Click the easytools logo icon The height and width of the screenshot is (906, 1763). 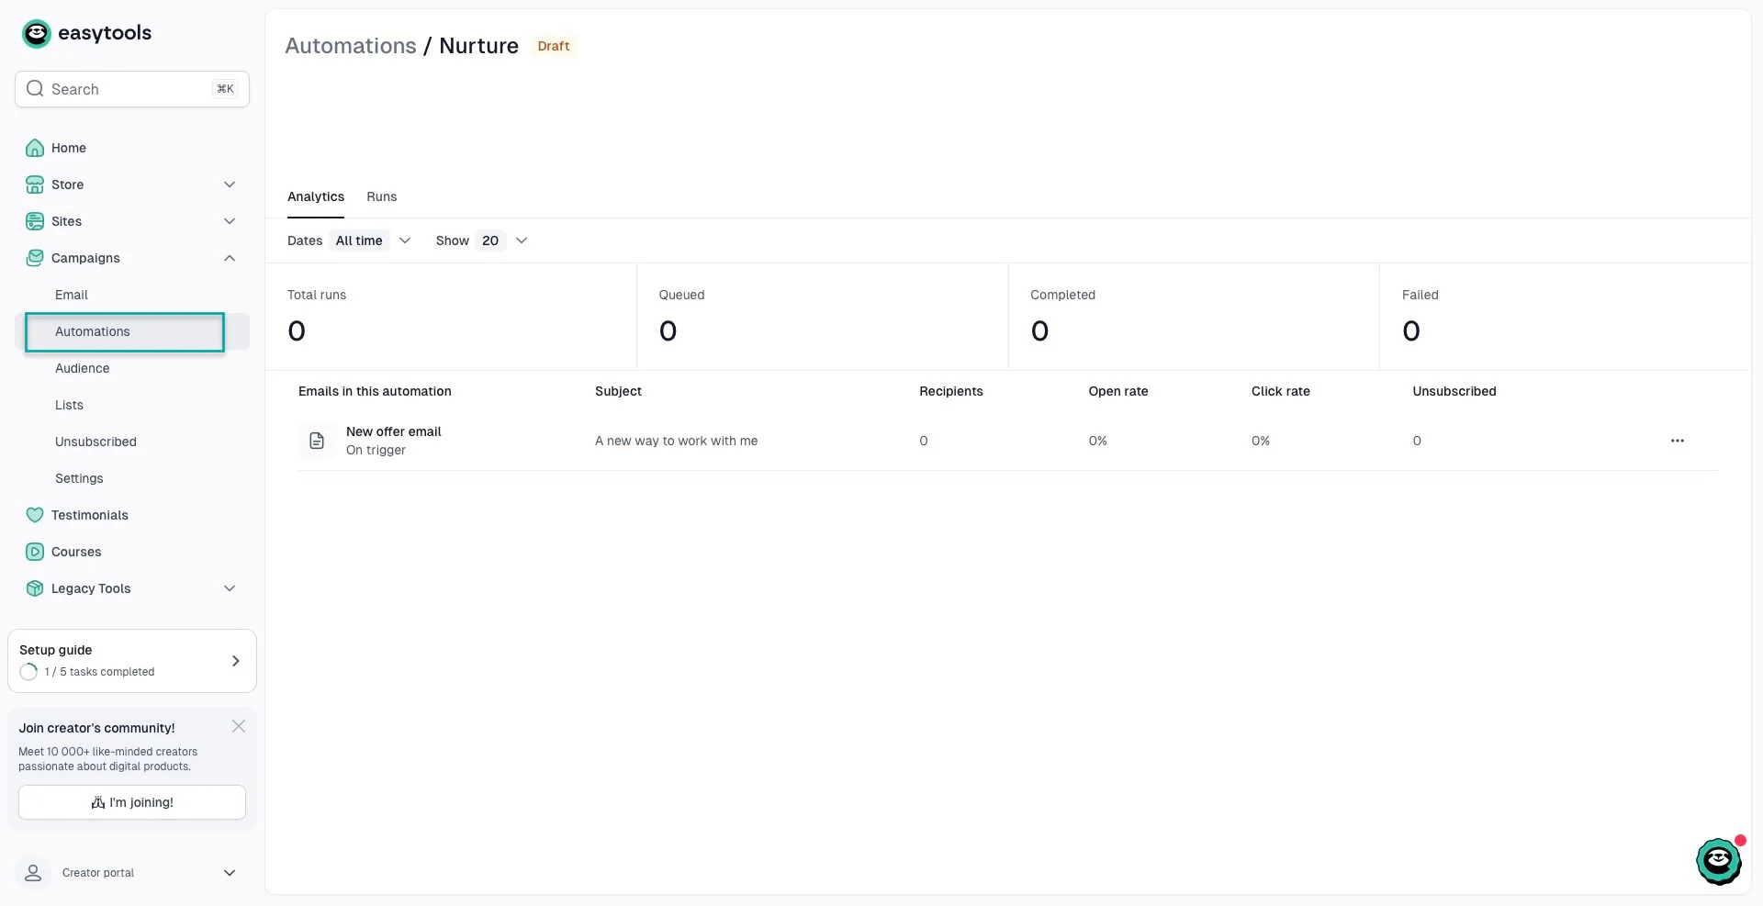click(37, 34)
